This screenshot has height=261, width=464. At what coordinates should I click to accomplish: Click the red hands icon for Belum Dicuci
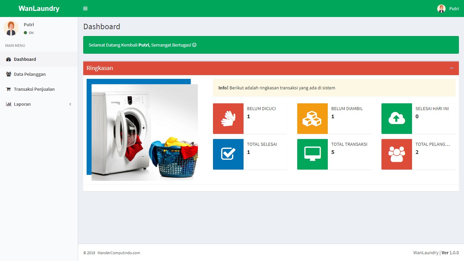[x=228, y=119]
